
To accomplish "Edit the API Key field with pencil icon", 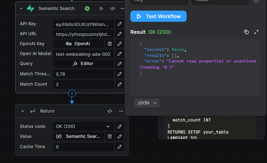I will 120,24.
